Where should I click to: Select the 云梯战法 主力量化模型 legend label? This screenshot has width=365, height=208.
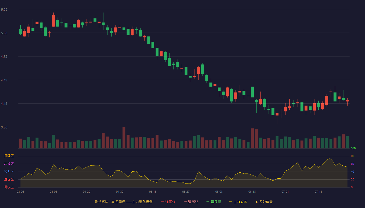[124, 202]
